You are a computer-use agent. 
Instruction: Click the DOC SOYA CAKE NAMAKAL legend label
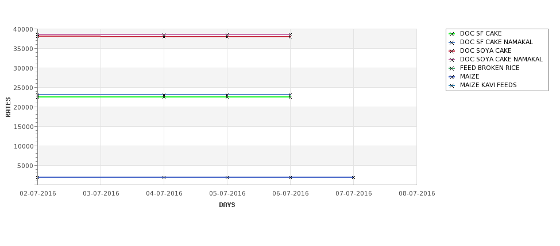501,59
